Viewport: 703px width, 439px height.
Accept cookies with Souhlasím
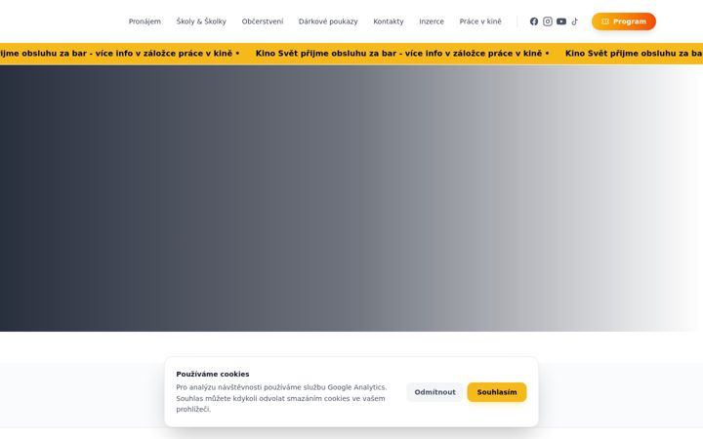coord(497,392)
